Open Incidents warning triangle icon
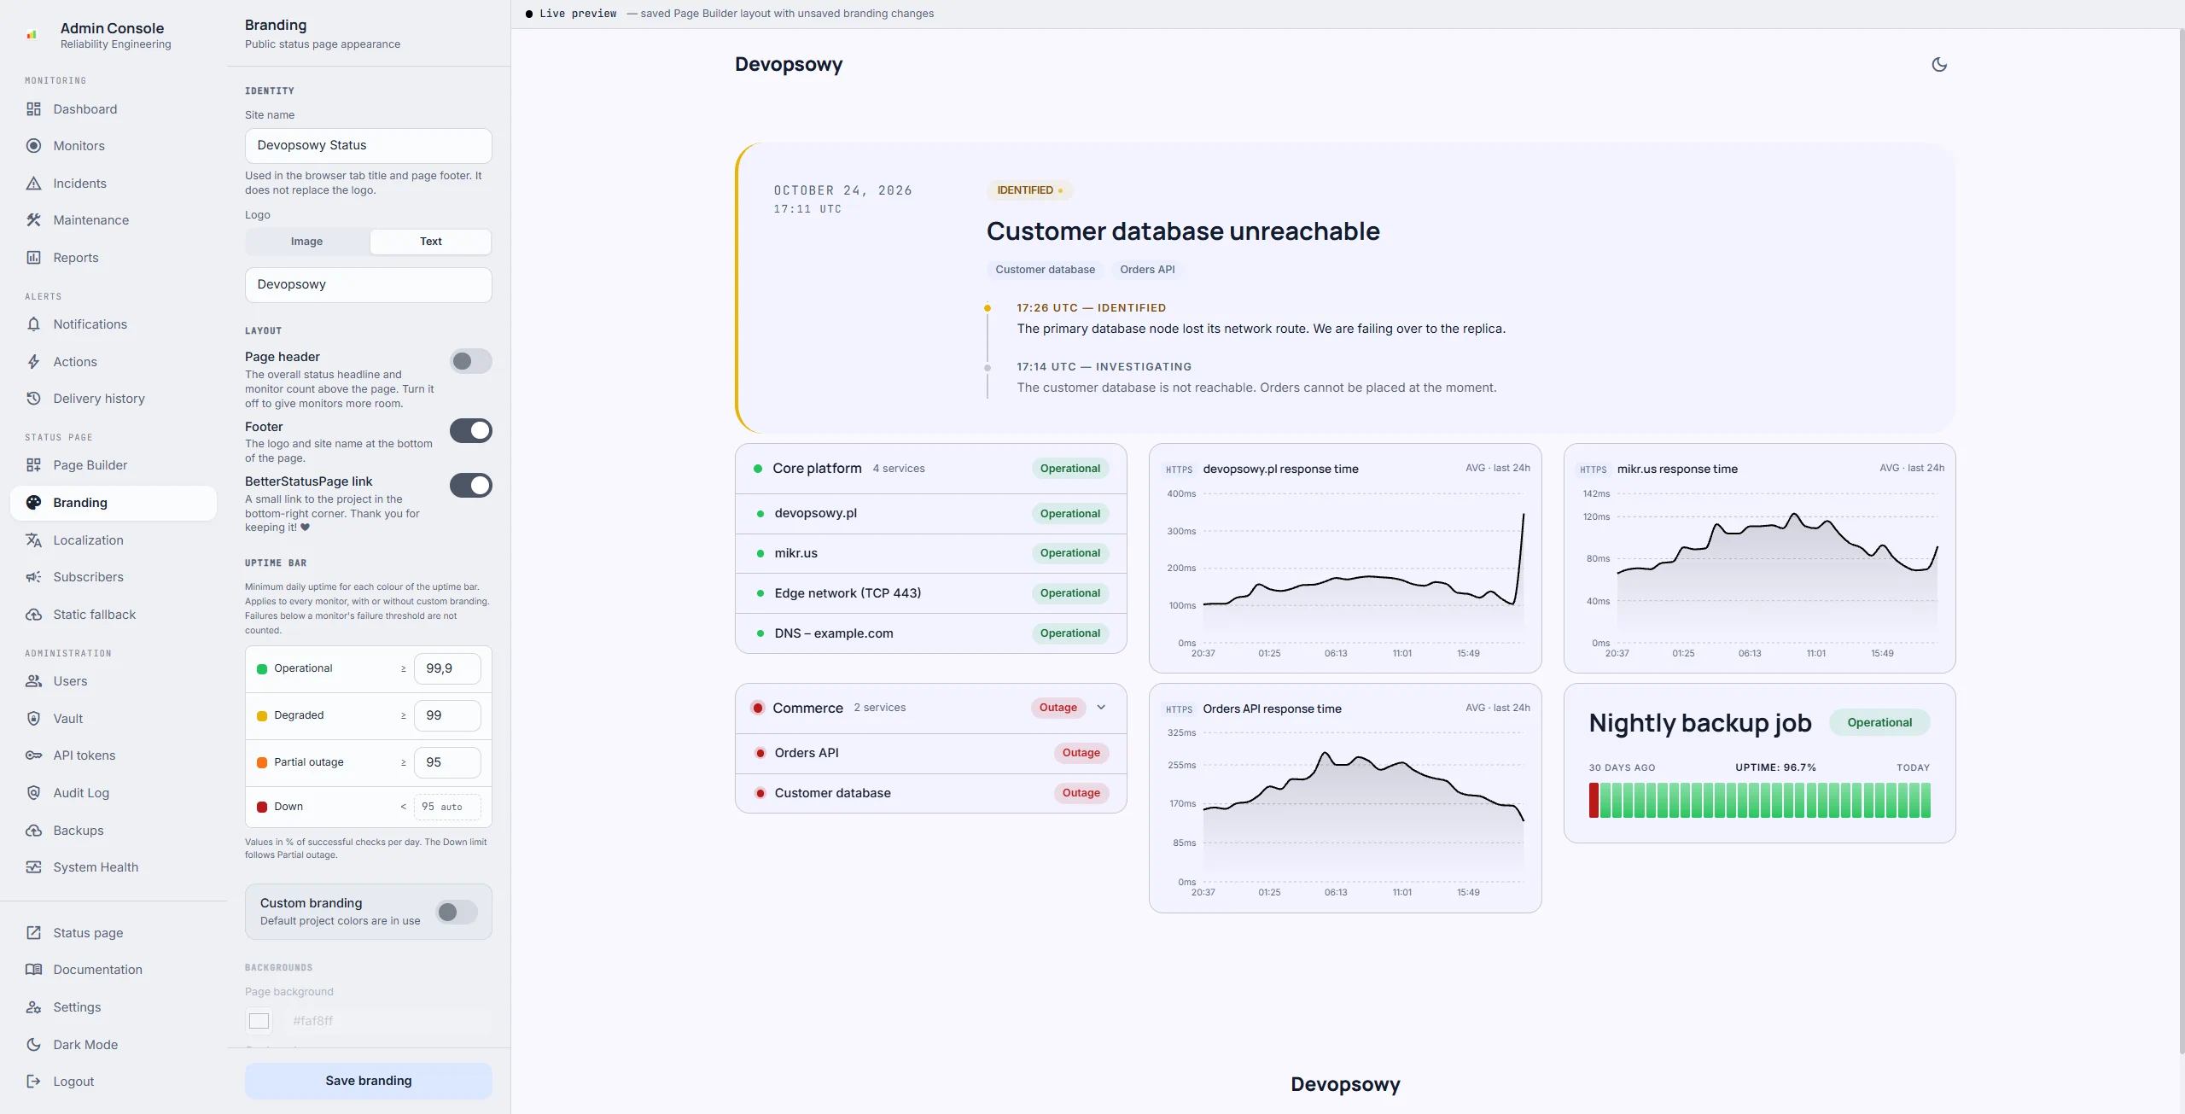This screenshot has height=1114, width=2185. coord(33,184)
